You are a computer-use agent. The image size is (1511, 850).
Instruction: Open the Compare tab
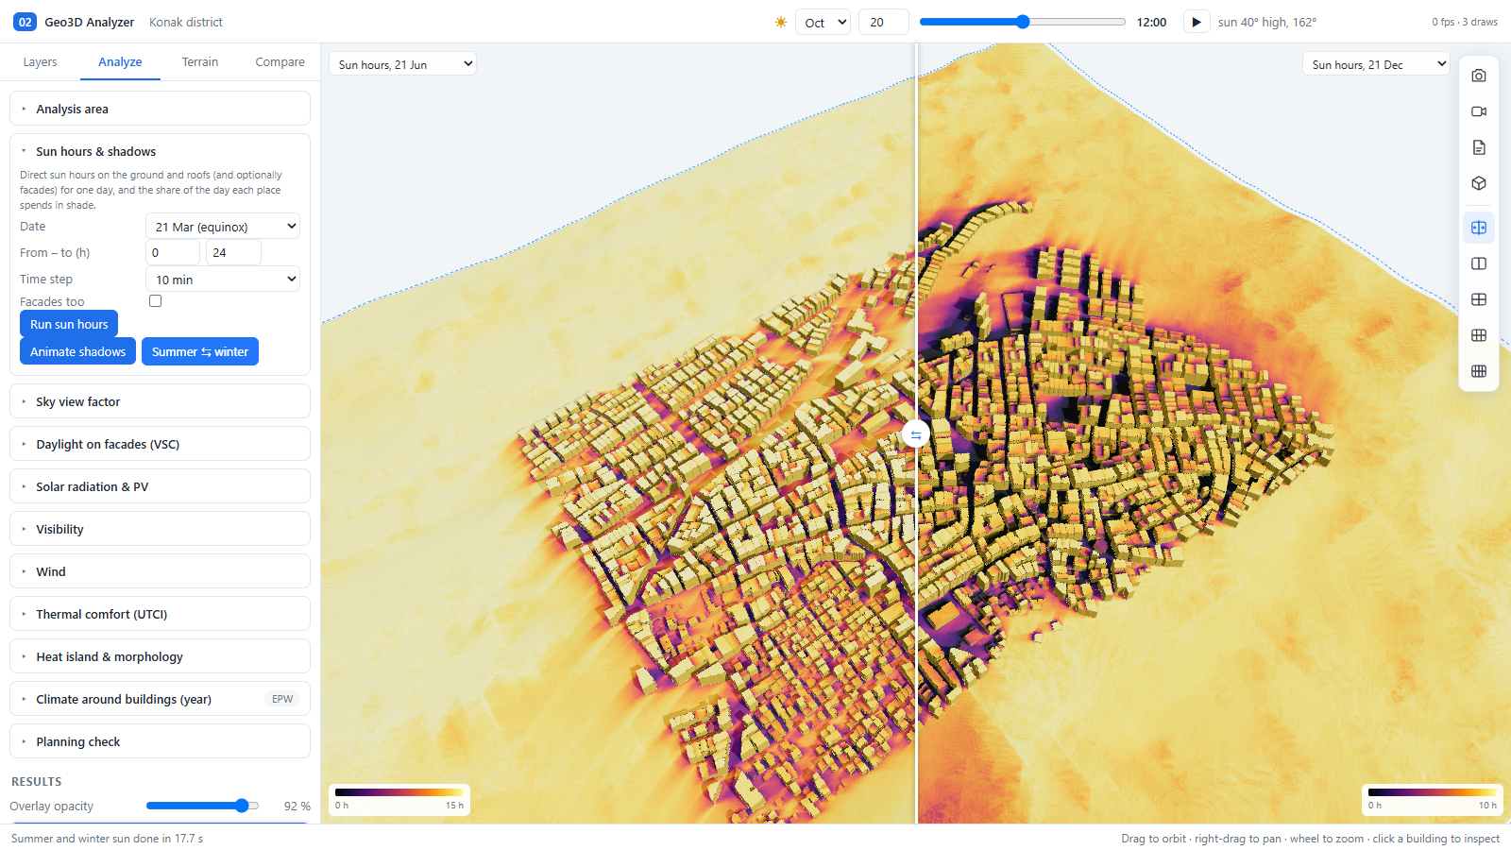280,61
